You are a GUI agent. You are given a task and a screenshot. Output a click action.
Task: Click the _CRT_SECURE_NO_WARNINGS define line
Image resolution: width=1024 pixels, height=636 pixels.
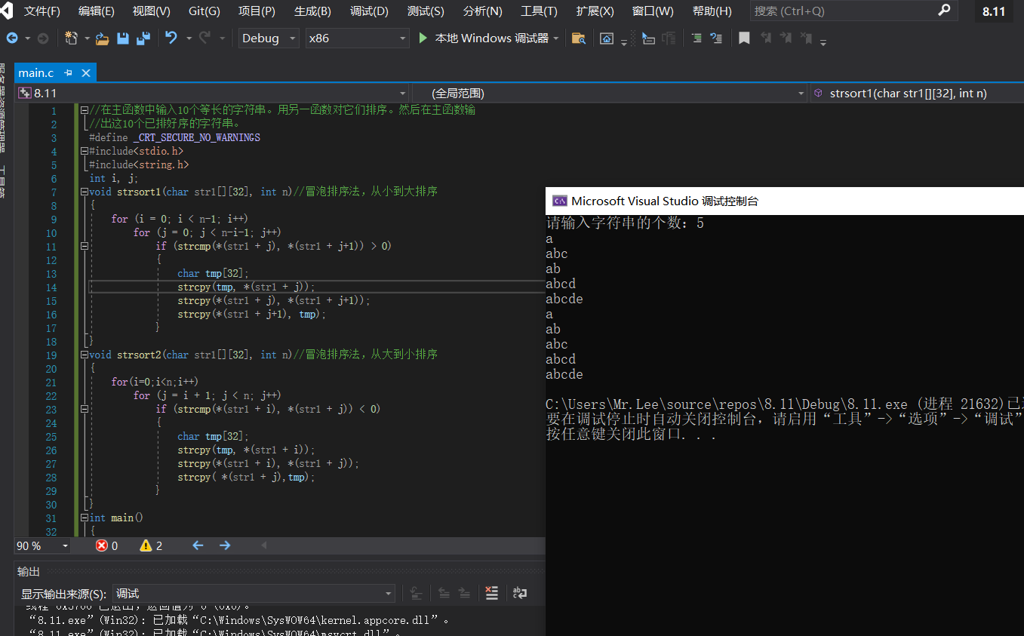(x=174, y=137)
